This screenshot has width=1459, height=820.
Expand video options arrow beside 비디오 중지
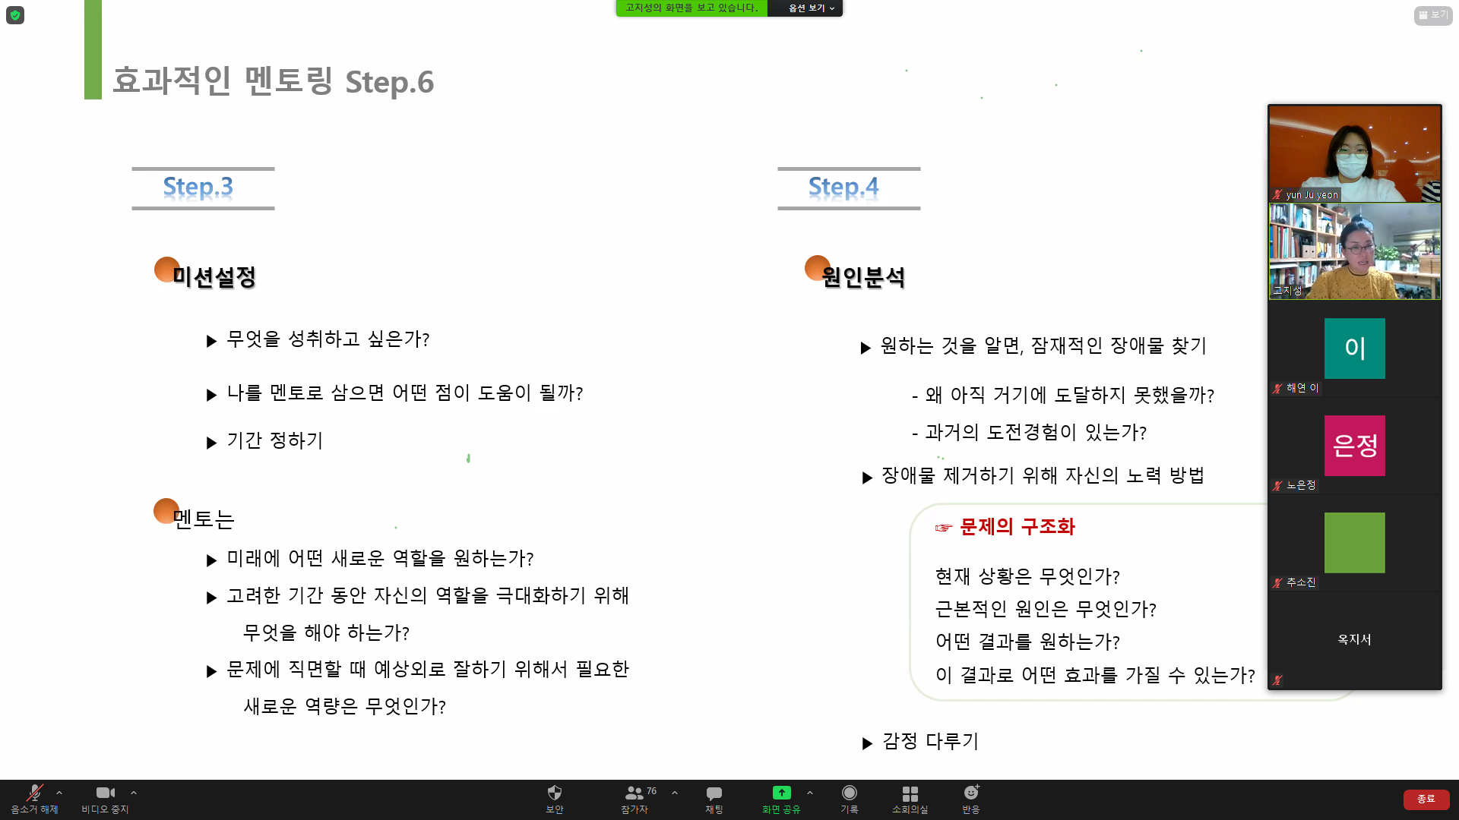pos(134,793)
